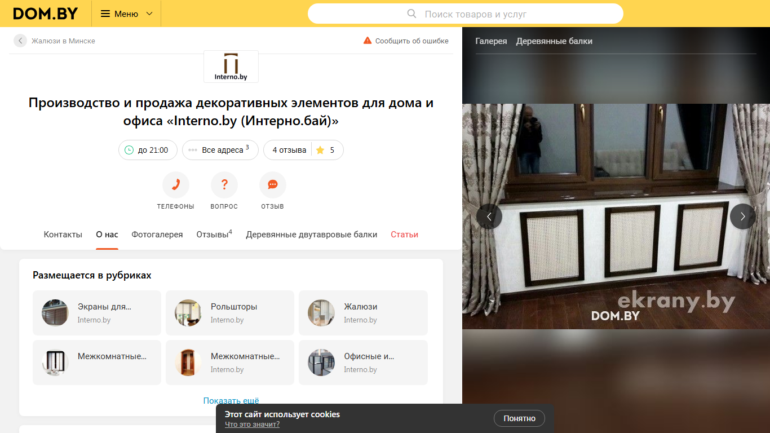Open the Меню hamburger icon

coord(105,14)
